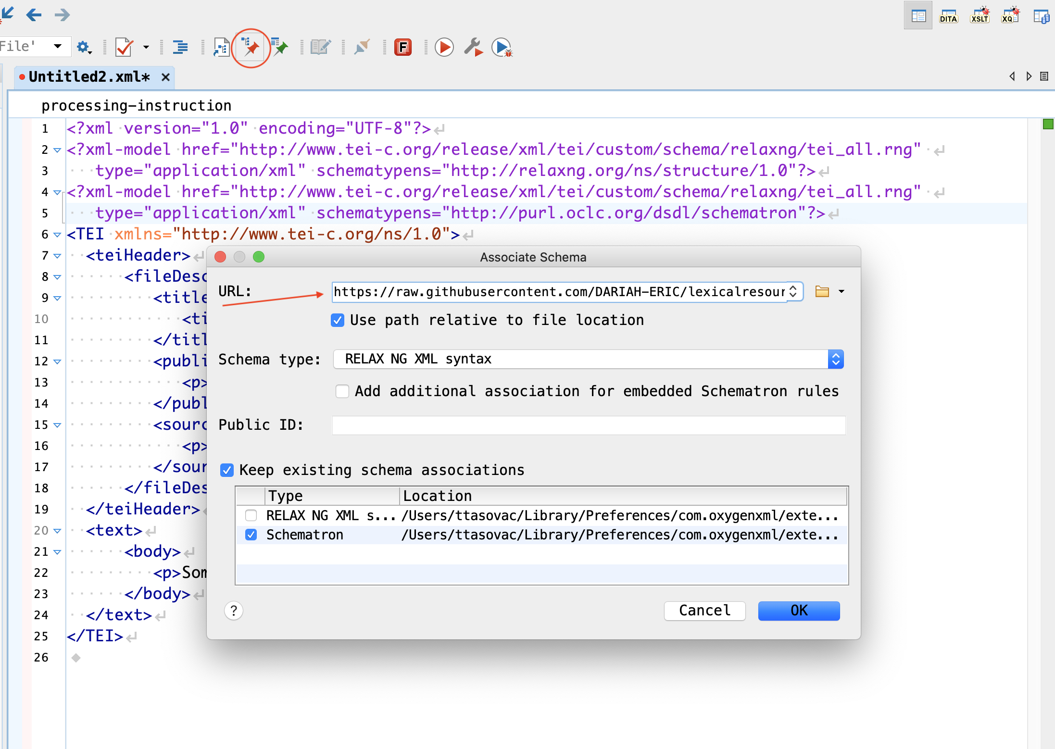
Task: Click the Cancel button
Action: [704, 611]
